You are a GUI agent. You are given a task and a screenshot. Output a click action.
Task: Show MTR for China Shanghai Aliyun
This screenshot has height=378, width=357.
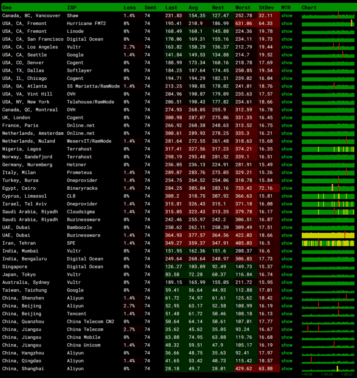(x=287, y=369)
